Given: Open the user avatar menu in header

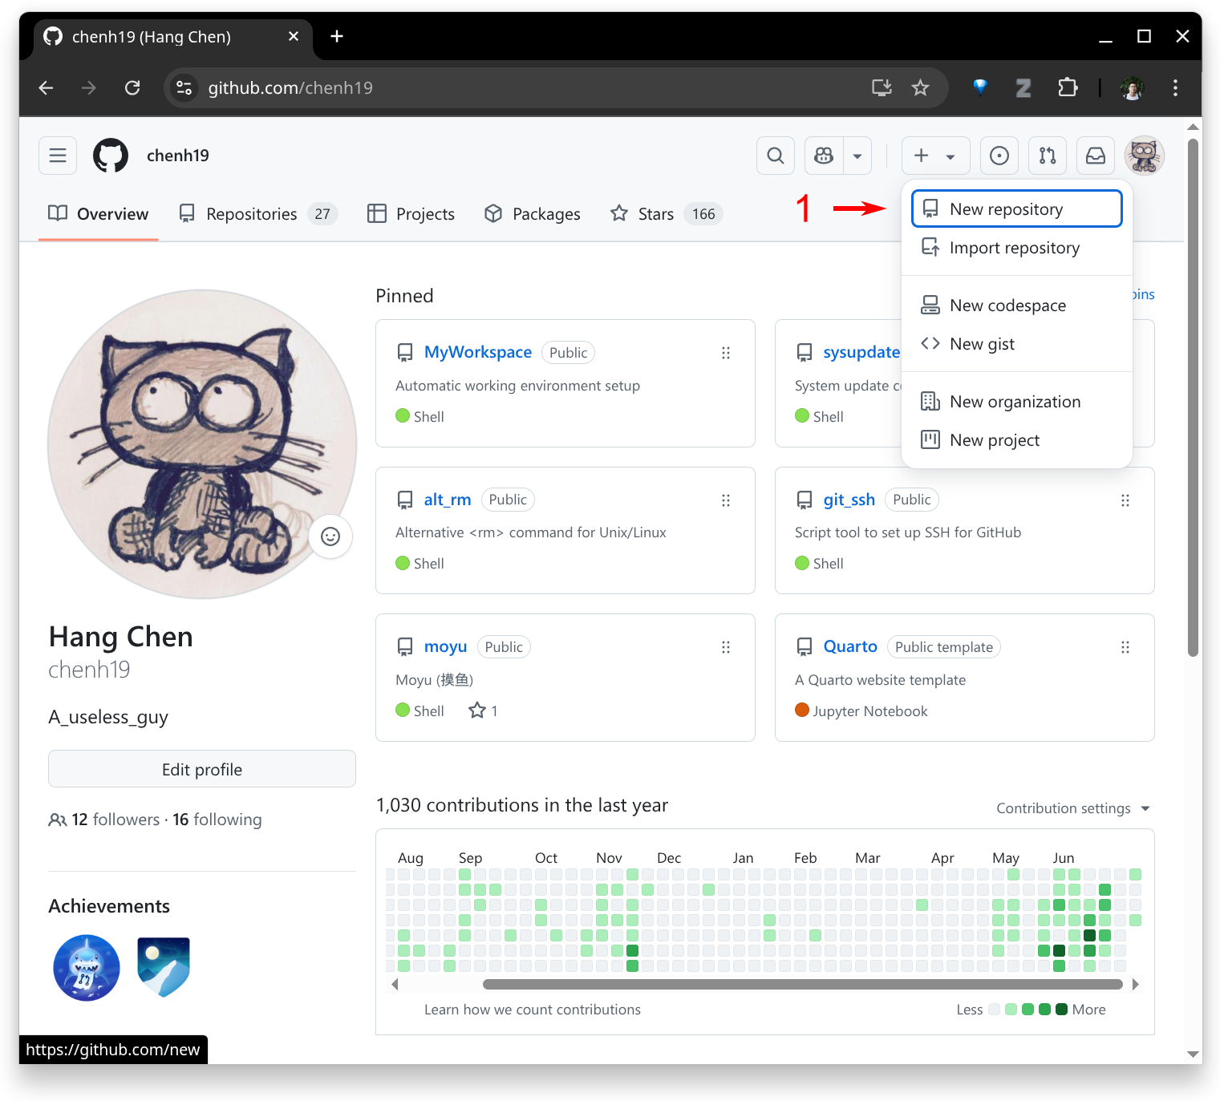Looking at the screenshot, I should click(1145, 156).
